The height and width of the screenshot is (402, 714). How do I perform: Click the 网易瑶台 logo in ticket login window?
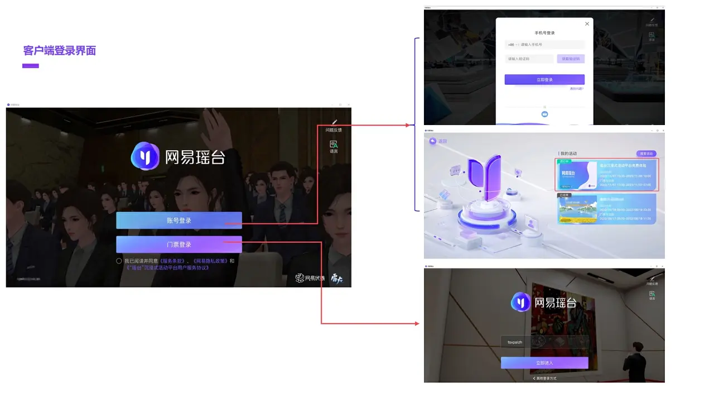[x=544, y=303]
